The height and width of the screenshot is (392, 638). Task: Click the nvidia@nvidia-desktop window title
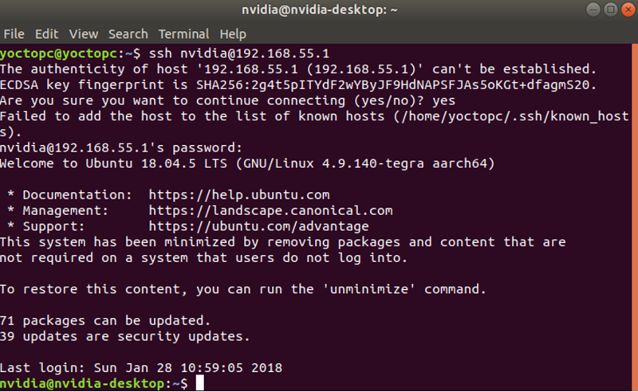click(x=320, y=10)
